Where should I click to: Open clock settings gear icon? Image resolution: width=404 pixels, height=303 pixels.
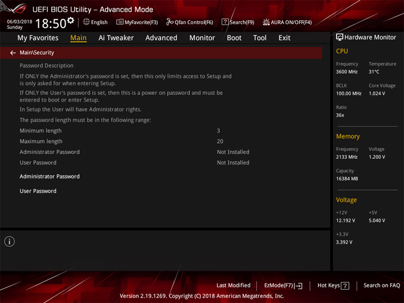[x=71, y=20]
